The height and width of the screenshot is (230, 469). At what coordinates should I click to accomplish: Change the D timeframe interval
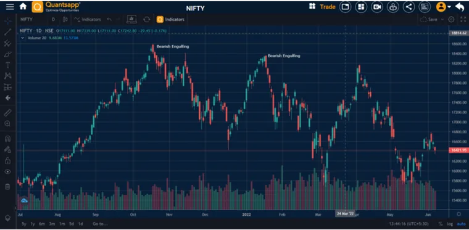[53, 19]
